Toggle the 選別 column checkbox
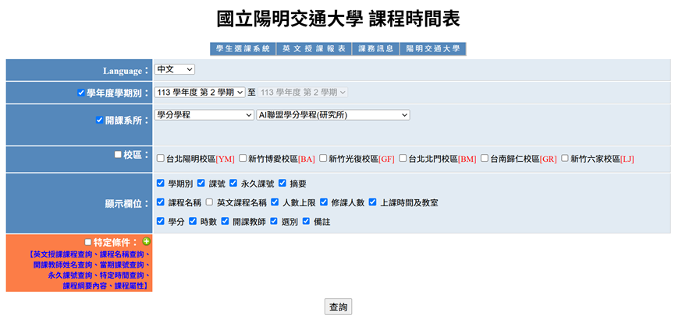The width and height of the screenshot is (675, 319). click(274, 222)
